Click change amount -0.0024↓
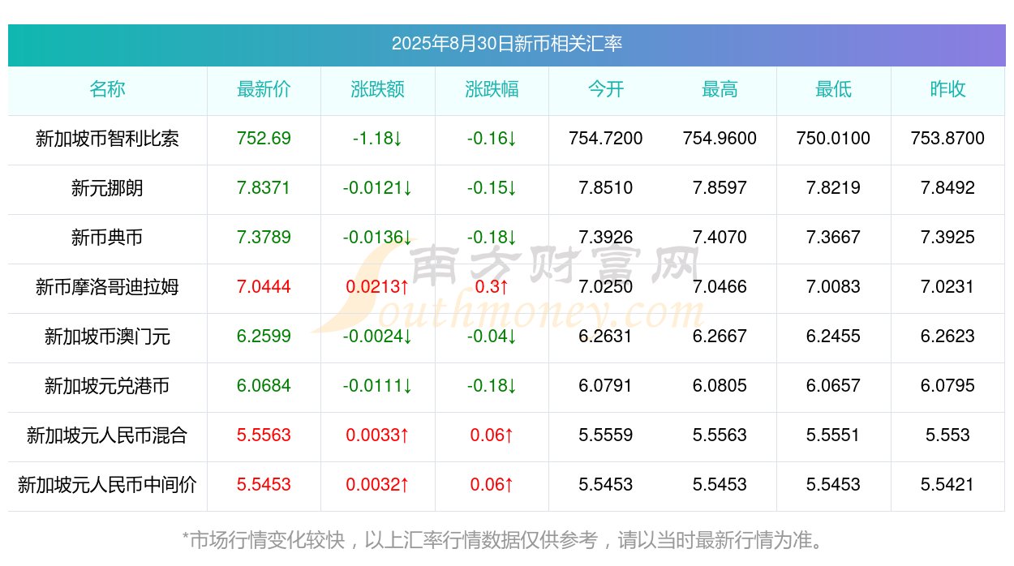This screenshot has height=566, width=1014. [378, 337]
